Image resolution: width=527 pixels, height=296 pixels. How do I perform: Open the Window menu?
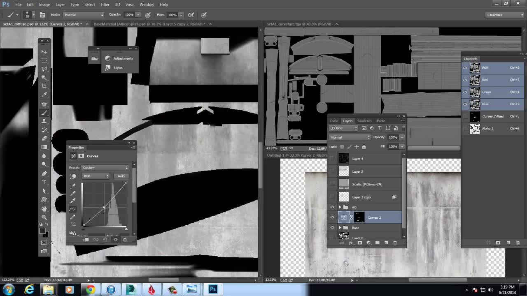(147, 5)
